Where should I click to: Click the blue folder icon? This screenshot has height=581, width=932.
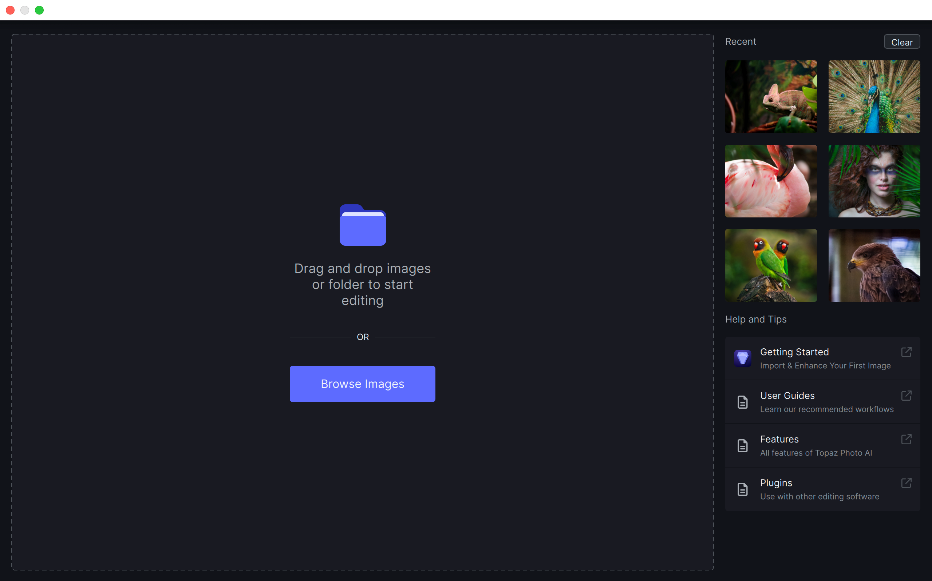[362, 225]
